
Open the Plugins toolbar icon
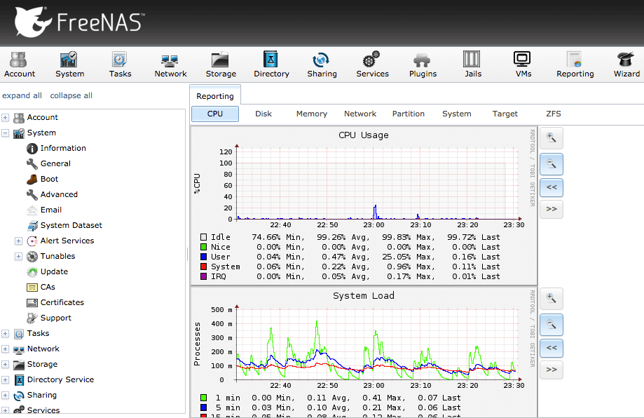[x=423, y=64]
